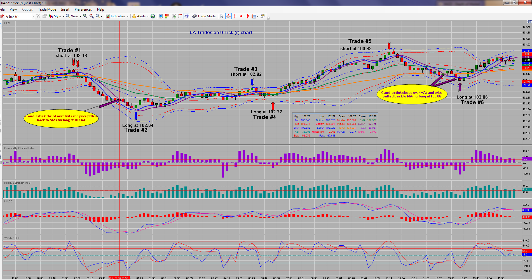The height and width of the screenshot is (280, 532).
Task: Open the Trade Mode menu
Action: tap(47, 9)
